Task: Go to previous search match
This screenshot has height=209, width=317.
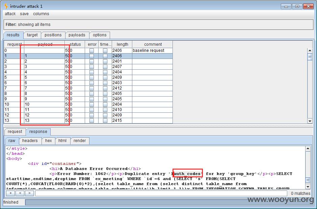Action: [20, 193]
